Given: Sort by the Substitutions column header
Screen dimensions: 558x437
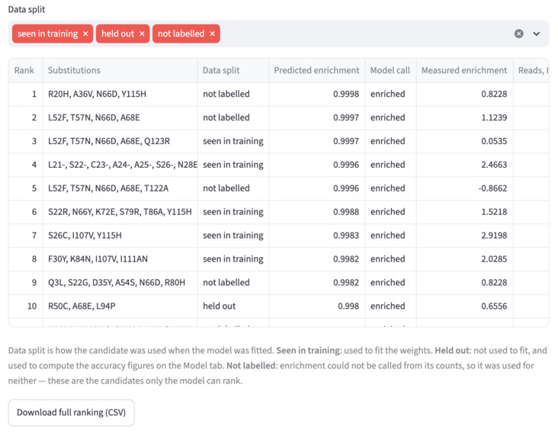Looking at the screenshot, I should tap(120, 70).
